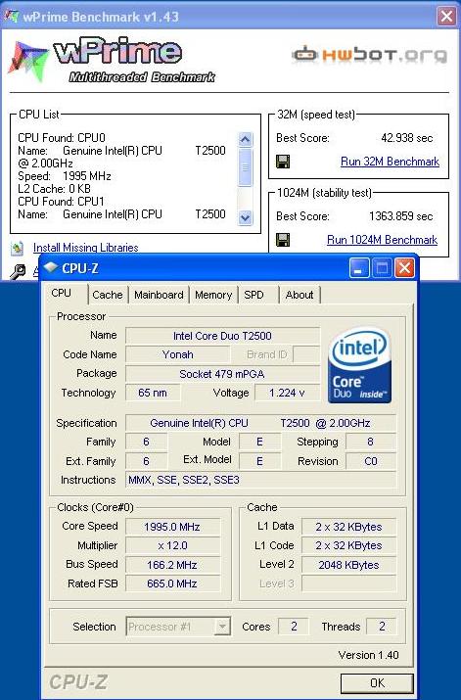Click the hwbot.org logo
This screenshot has height=700, width=461.
click(369, 55)
